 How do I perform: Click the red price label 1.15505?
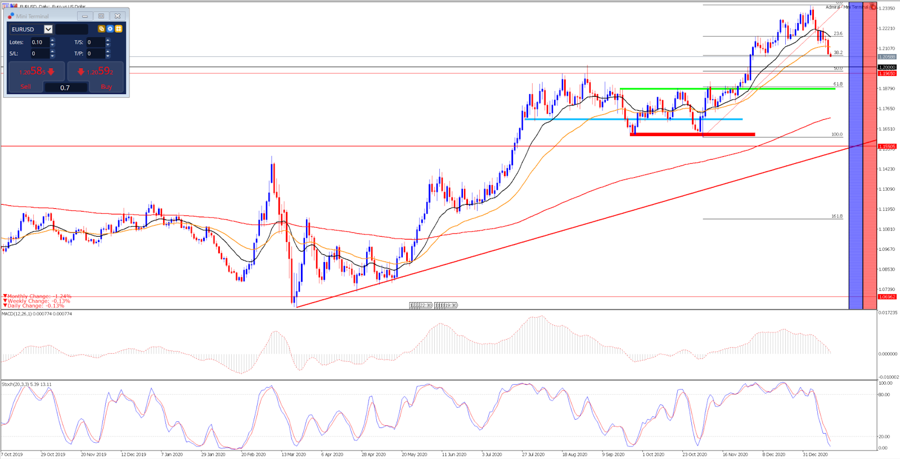click(x=887, y=146)
